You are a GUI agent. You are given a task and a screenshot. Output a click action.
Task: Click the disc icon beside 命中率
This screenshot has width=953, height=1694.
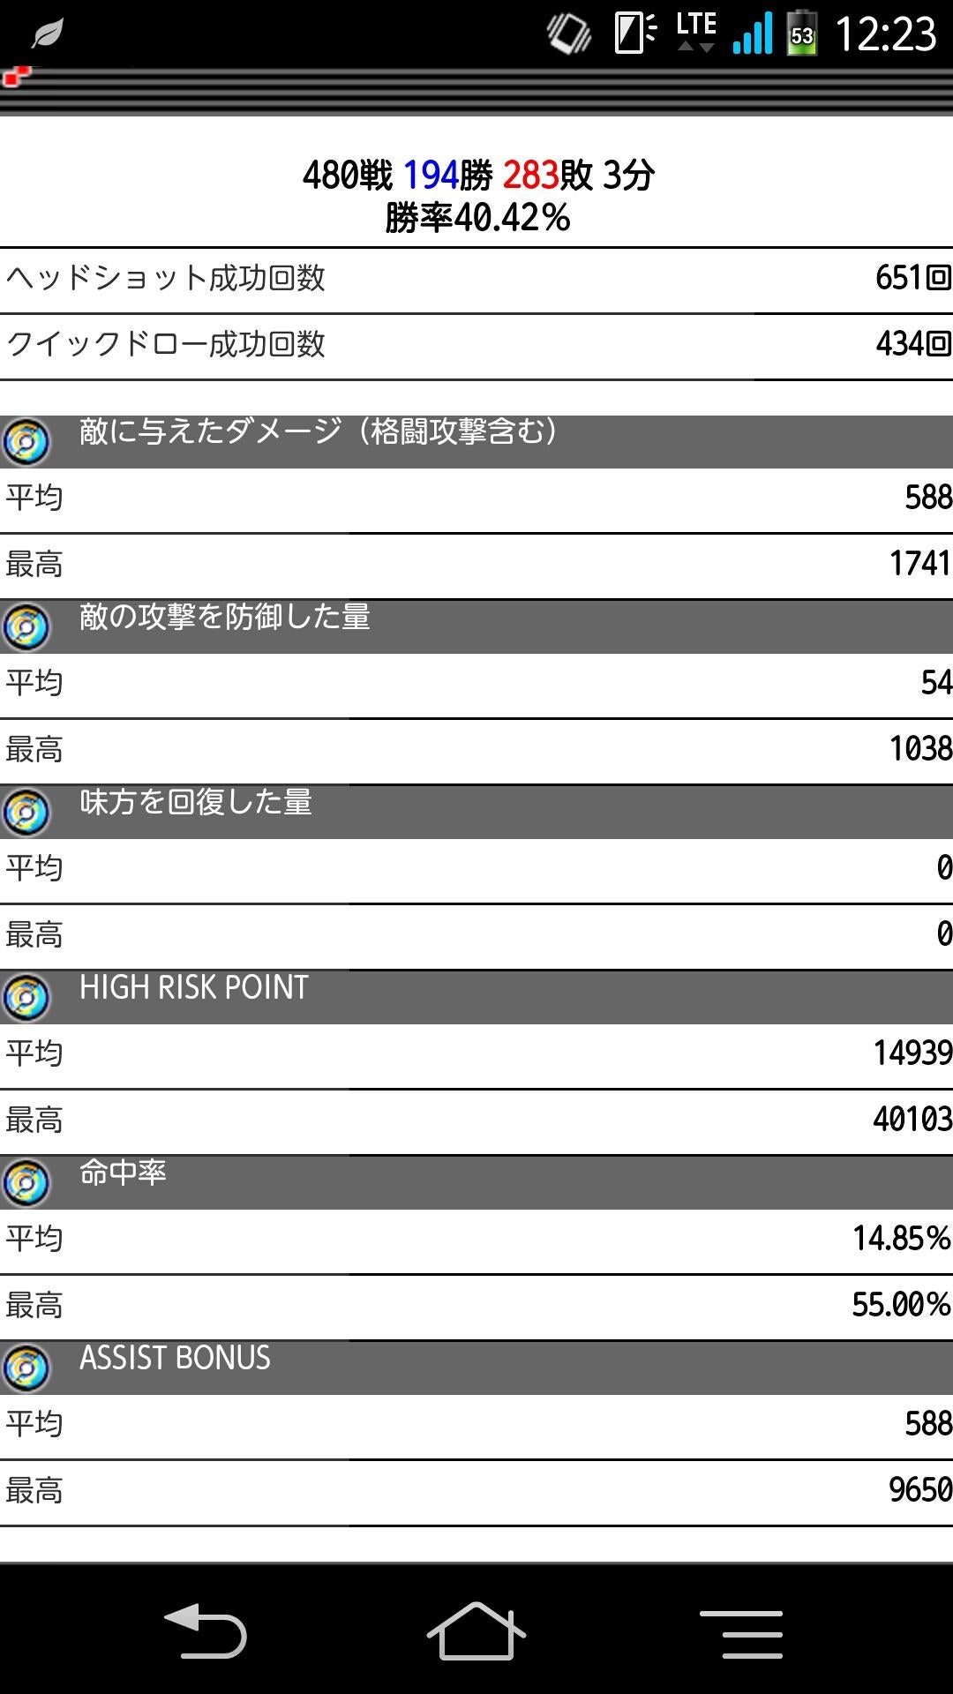(26, 1183)
